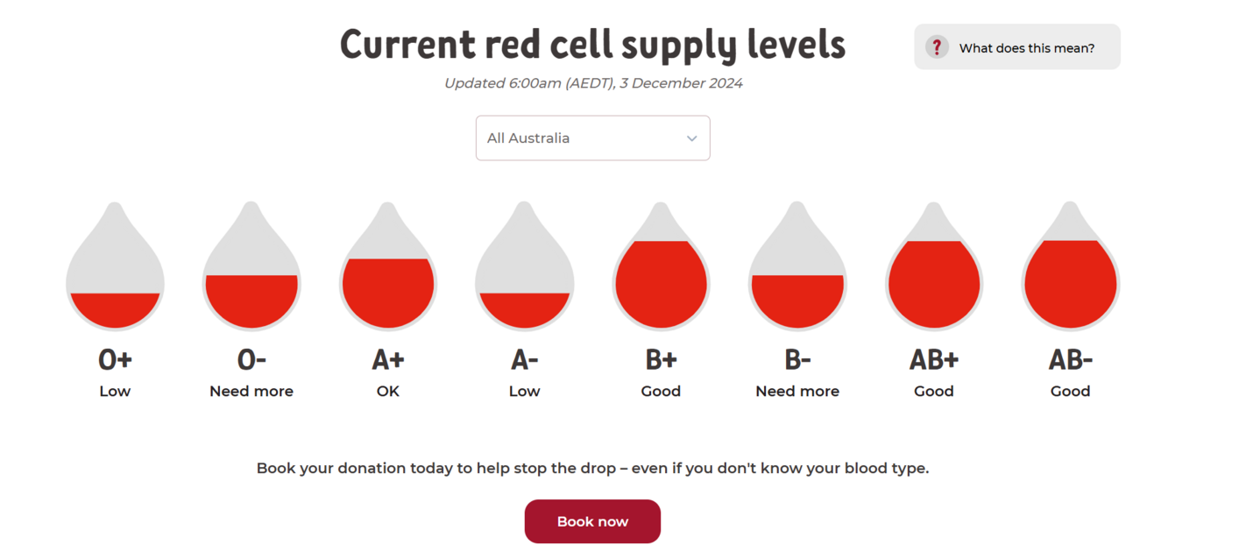Select the B- Need more status text
This screenshot has width=1246, height=552.
pyautogui.click(x=797, y=391)
